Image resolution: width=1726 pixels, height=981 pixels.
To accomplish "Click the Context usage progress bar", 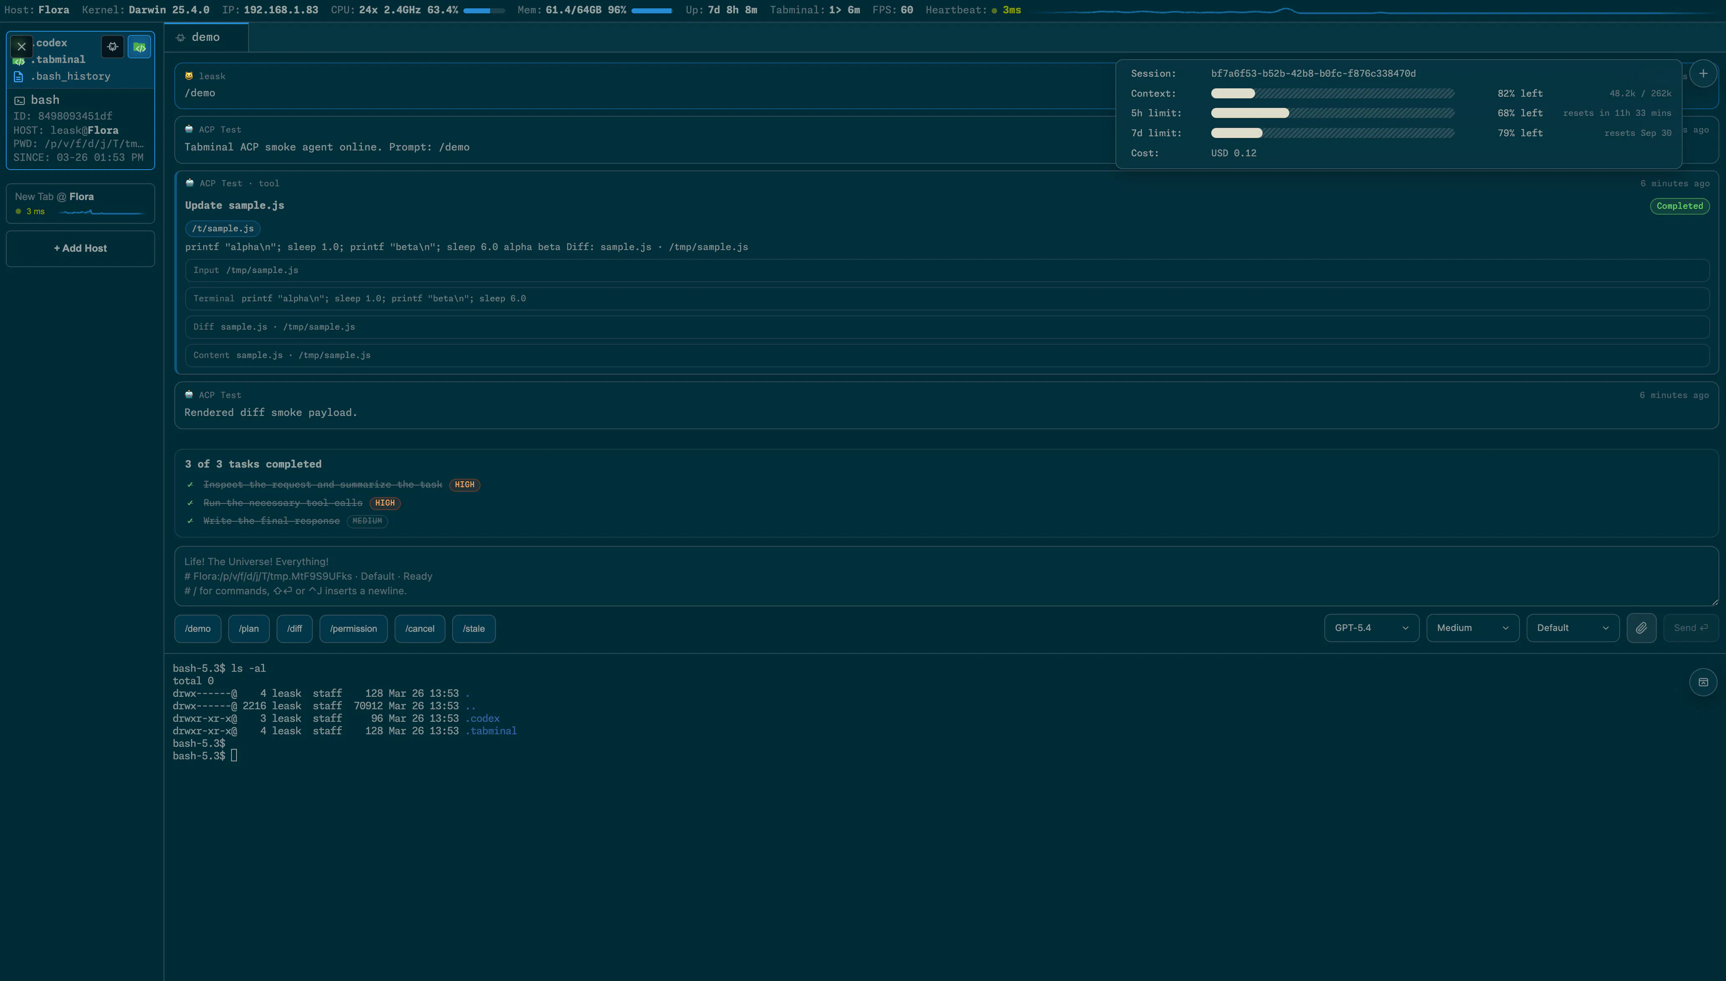I will point(1333,94).
